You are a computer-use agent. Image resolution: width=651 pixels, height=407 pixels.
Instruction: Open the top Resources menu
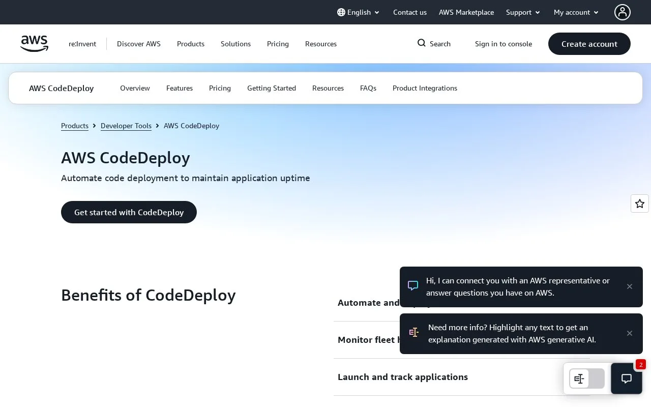321,44
